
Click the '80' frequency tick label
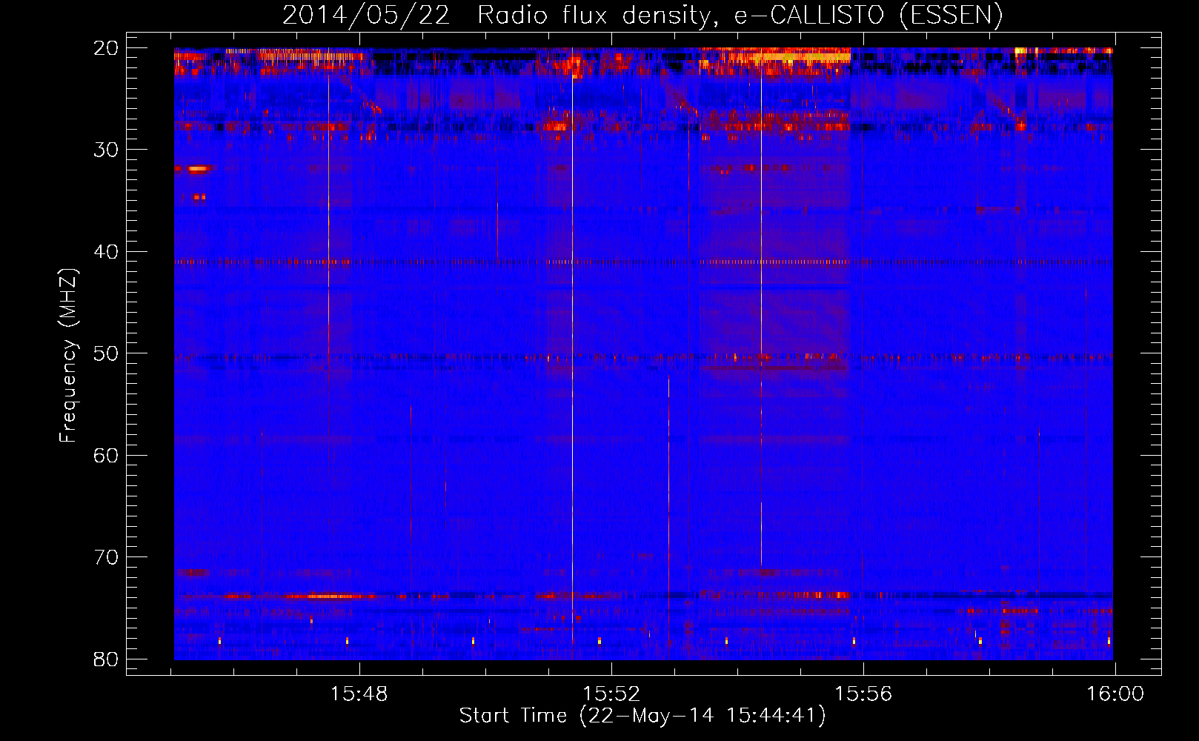[x=107, y=659]
